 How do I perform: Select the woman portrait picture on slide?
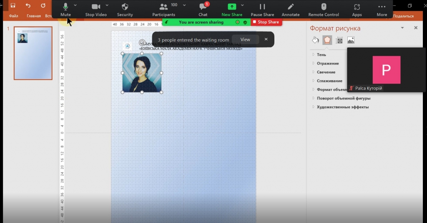tap(142, 73)
